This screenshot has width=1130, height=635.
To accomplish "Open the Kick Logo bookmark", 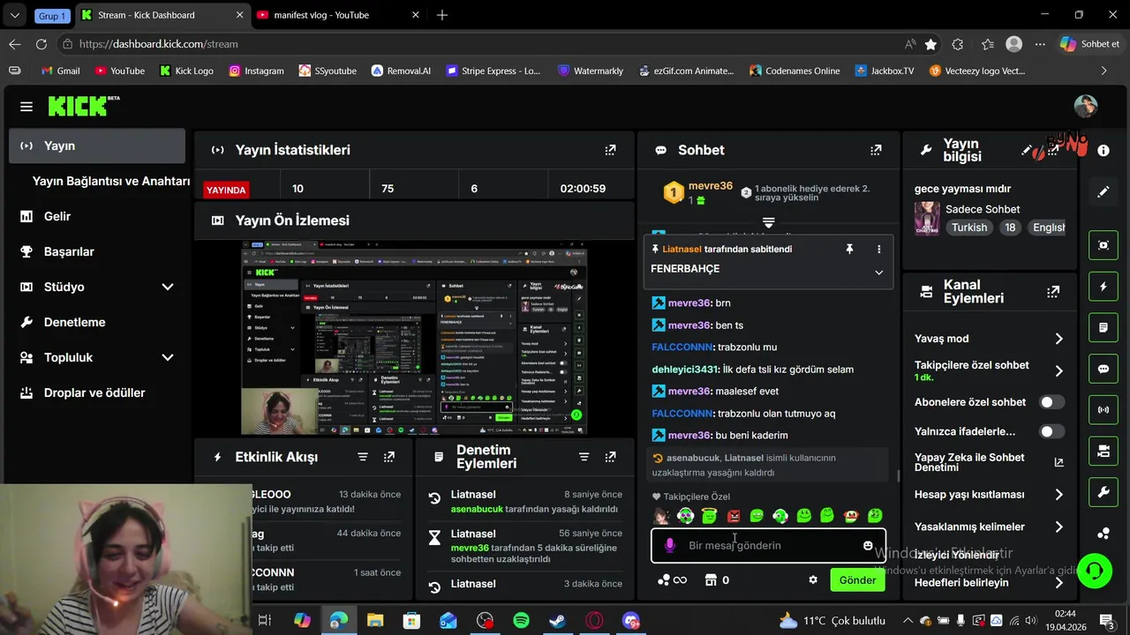I will click(186, 71).
